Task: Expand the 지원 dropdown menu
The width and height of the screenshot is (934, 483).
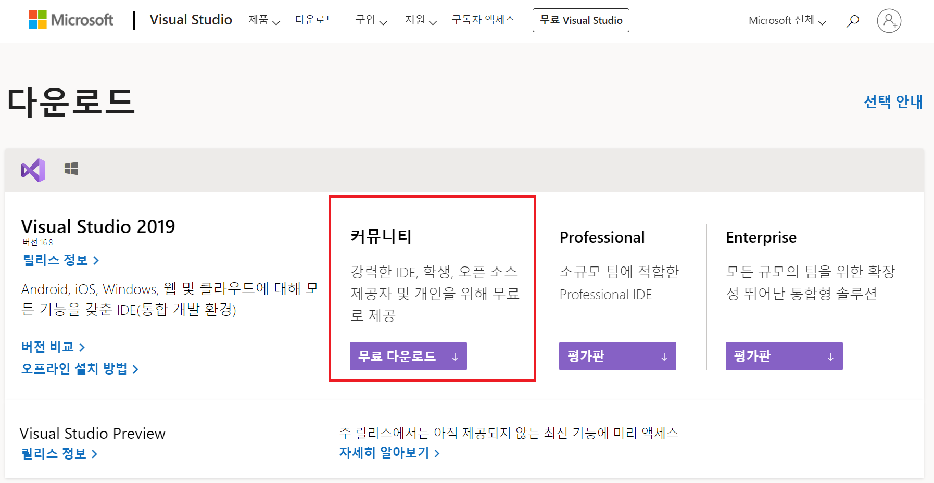Action: click(x=421, y=20)
